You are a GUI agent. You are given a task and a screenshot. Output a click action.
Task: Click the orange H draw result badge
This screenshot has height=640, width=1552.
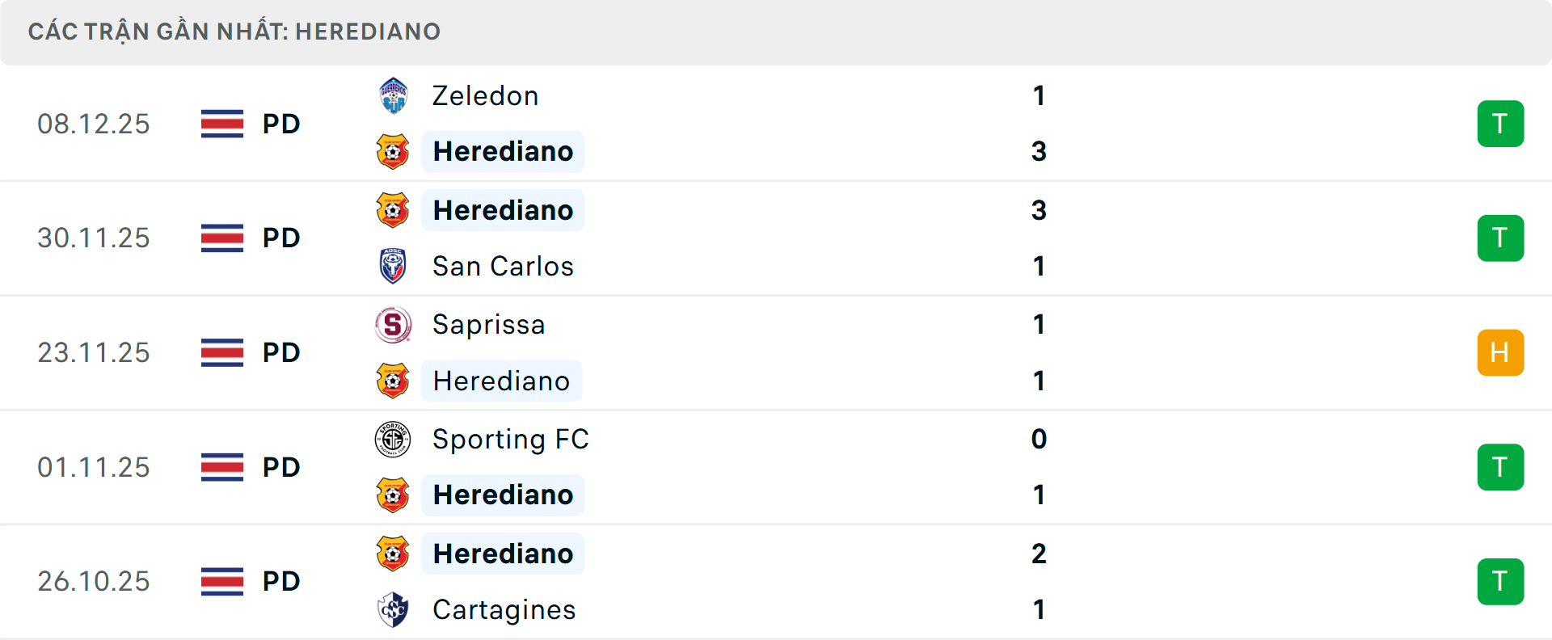coord(1500,353)
